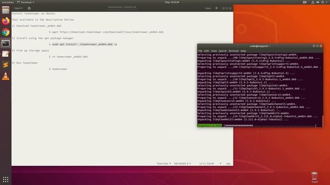
Task: Show the applications grid in the dock
Action: click(6, 179)
